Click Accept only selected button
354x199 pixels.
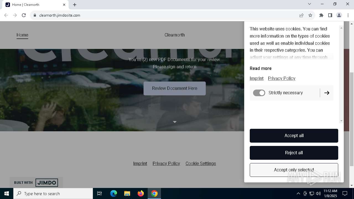coord(294,170)
